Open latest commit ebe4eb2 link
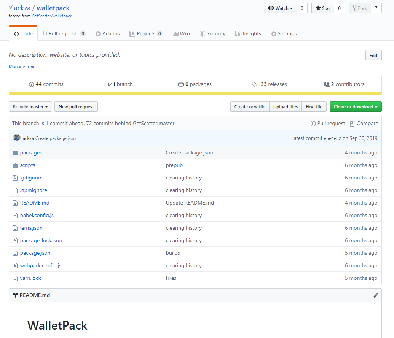Image resolution: width=394 pixels, height=338 pixels. pos(332,138)
